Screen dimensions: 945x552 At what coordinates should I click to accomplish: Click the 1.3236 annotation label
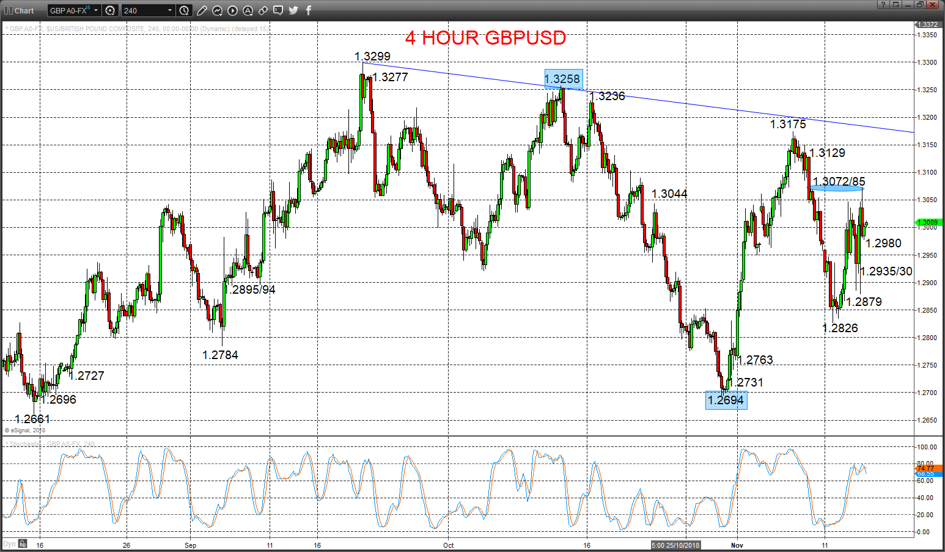(608, 96)
